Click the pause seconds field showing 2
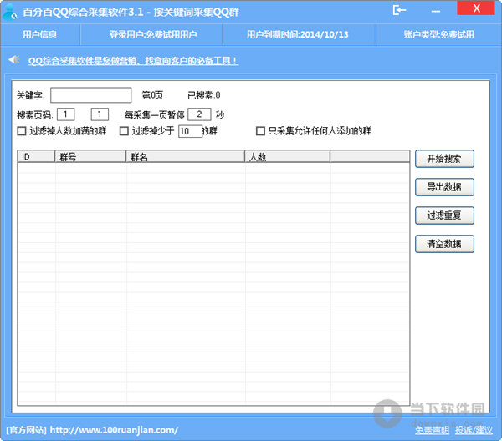The image size is (502, 441). pos(199,114)
